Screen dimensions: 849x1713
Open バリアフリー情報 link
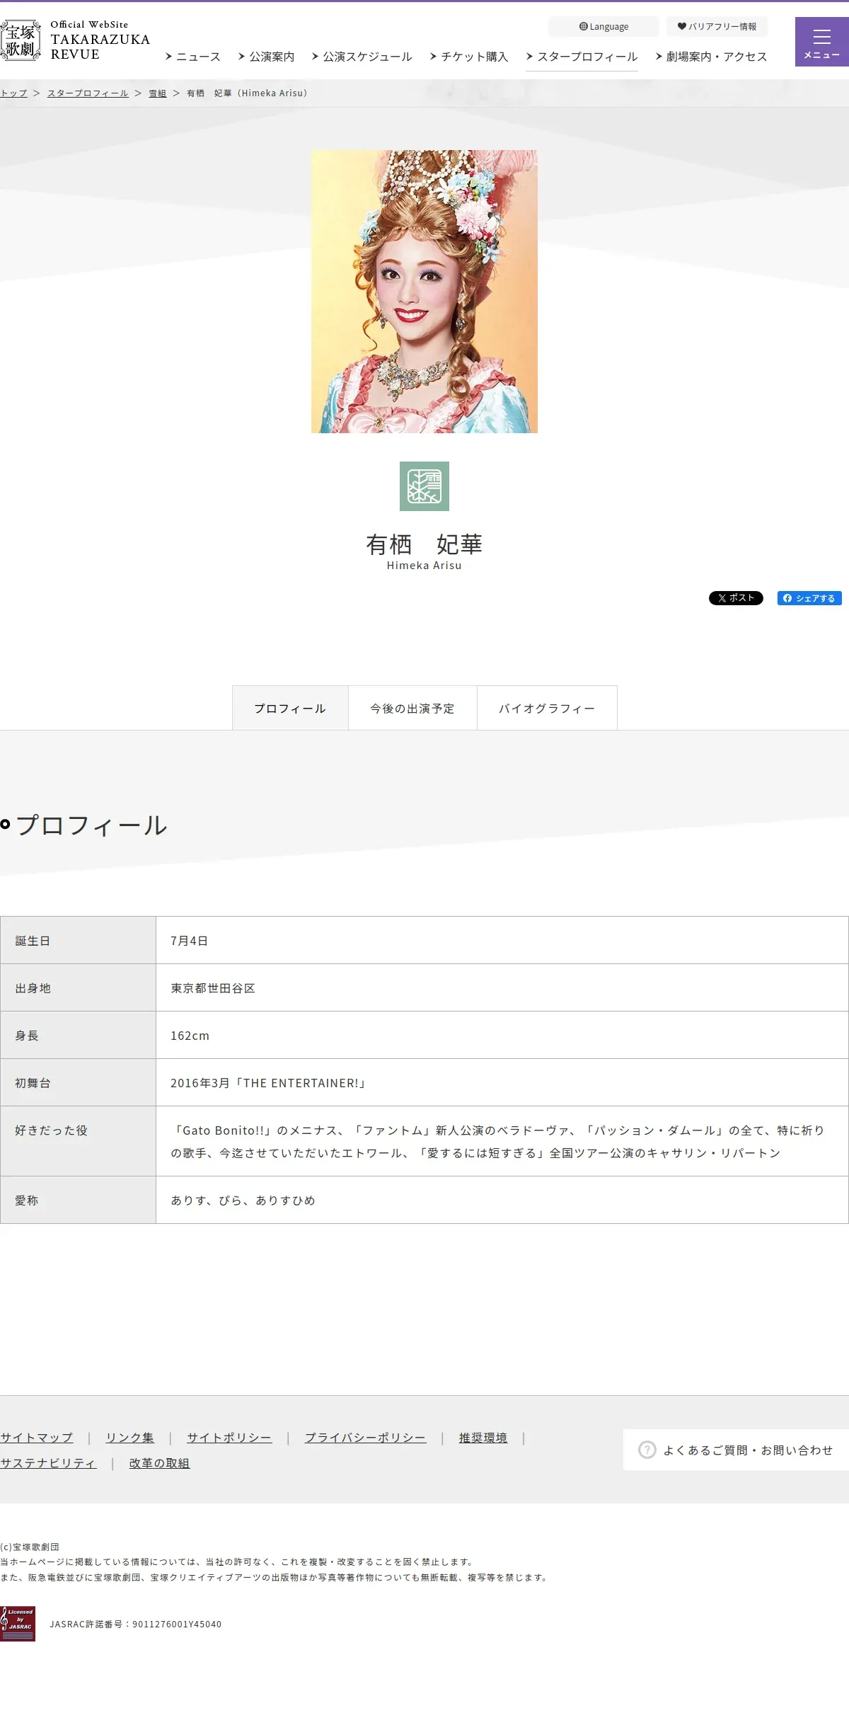(717, 26)
